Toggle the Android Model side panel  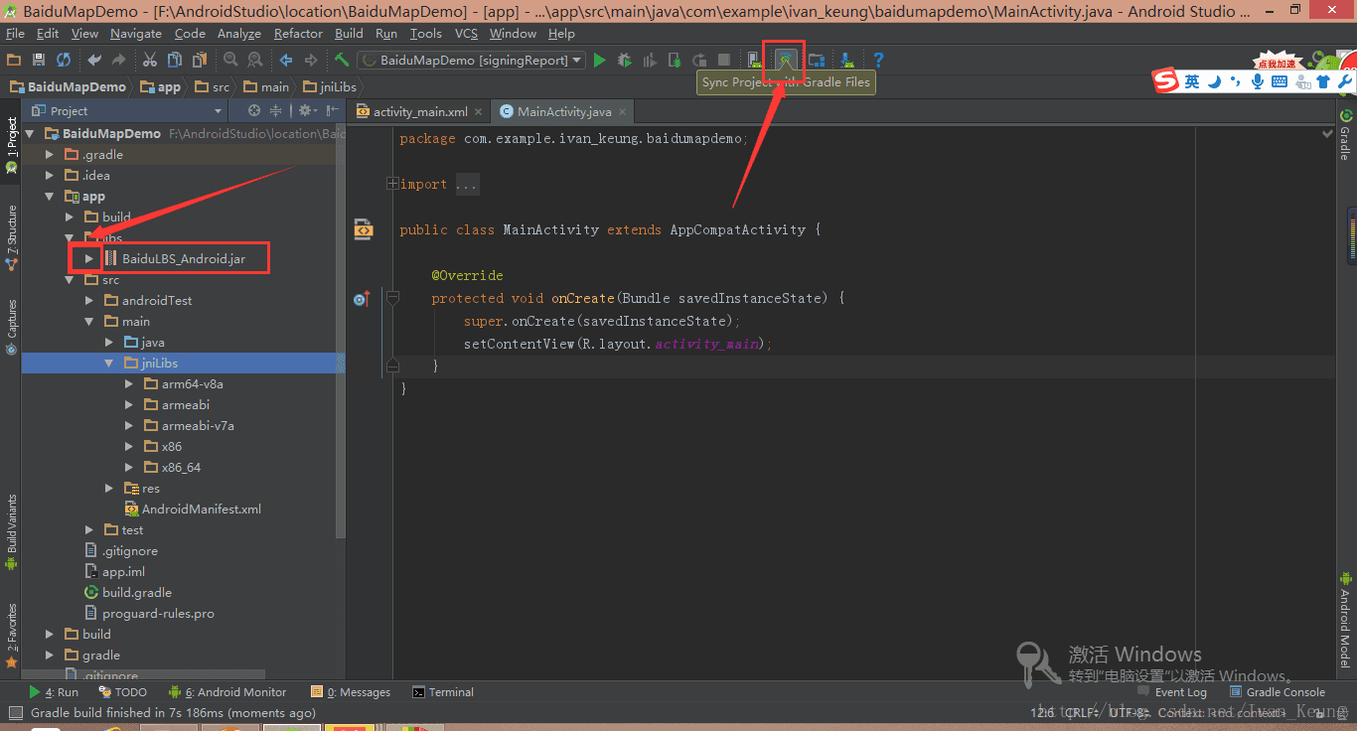click(x=1345, y=619)
